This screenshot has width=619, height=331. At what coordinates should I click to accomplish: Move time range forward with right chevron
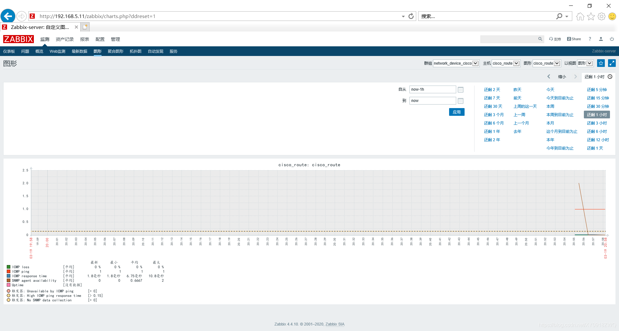point(575,77)
